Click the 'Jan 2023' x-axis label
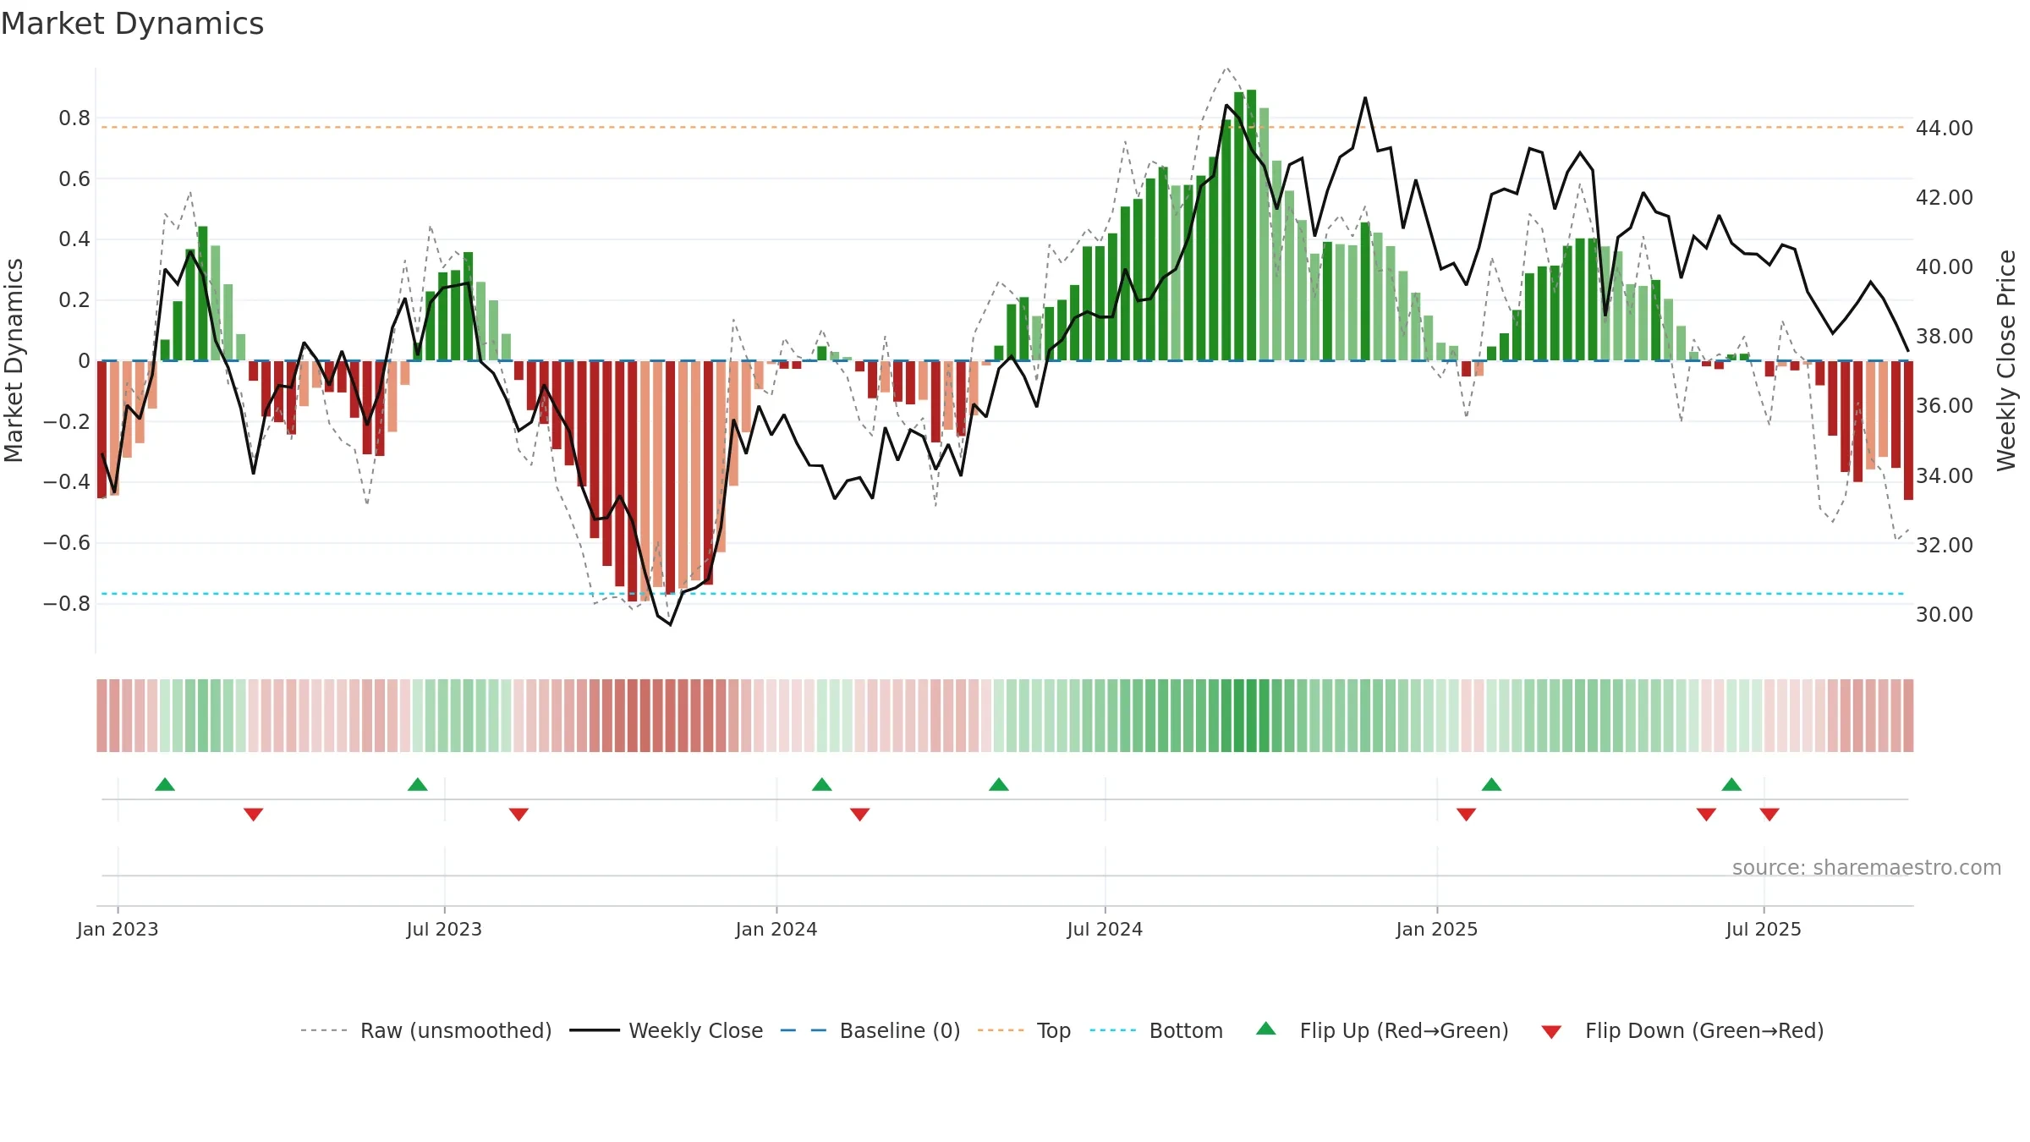Viewport: 2030px width, 1142px height. 118,929
